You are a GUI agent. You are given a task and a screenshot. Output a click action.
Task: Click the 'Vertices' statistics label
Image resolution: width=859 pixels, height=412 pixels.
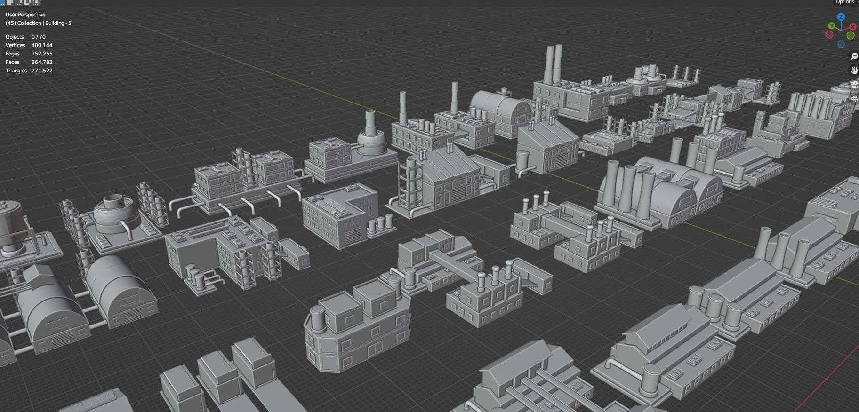pyautogui.click(x=15, y=45)
